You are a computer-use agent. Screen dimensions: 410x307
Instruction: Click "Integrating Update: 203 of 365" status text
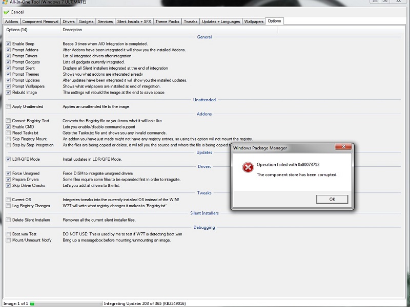145,303
